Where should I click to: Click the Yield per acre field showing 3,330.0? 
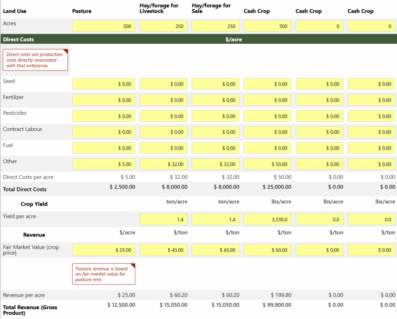tap(267, 220)
